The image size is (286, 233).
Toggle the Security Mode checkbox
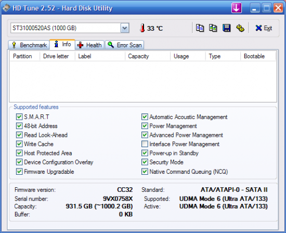[145, 162]
